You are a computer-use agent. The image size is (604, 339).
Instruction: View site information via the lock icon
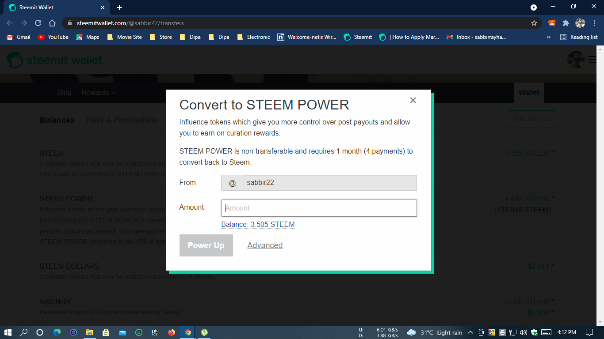(x=69, y=23)
